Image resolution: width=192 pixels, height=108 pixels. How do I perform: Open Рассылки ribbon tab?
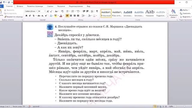(x=61, y=6)
